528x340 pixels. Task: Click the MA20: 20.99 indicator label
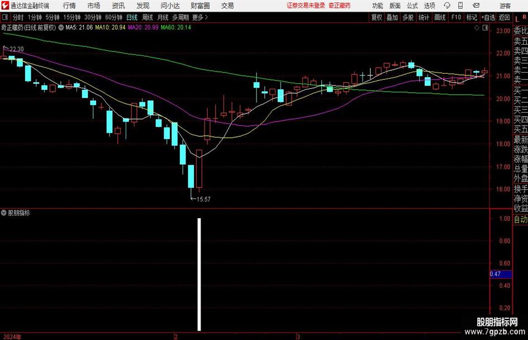(x=143, y=27)
